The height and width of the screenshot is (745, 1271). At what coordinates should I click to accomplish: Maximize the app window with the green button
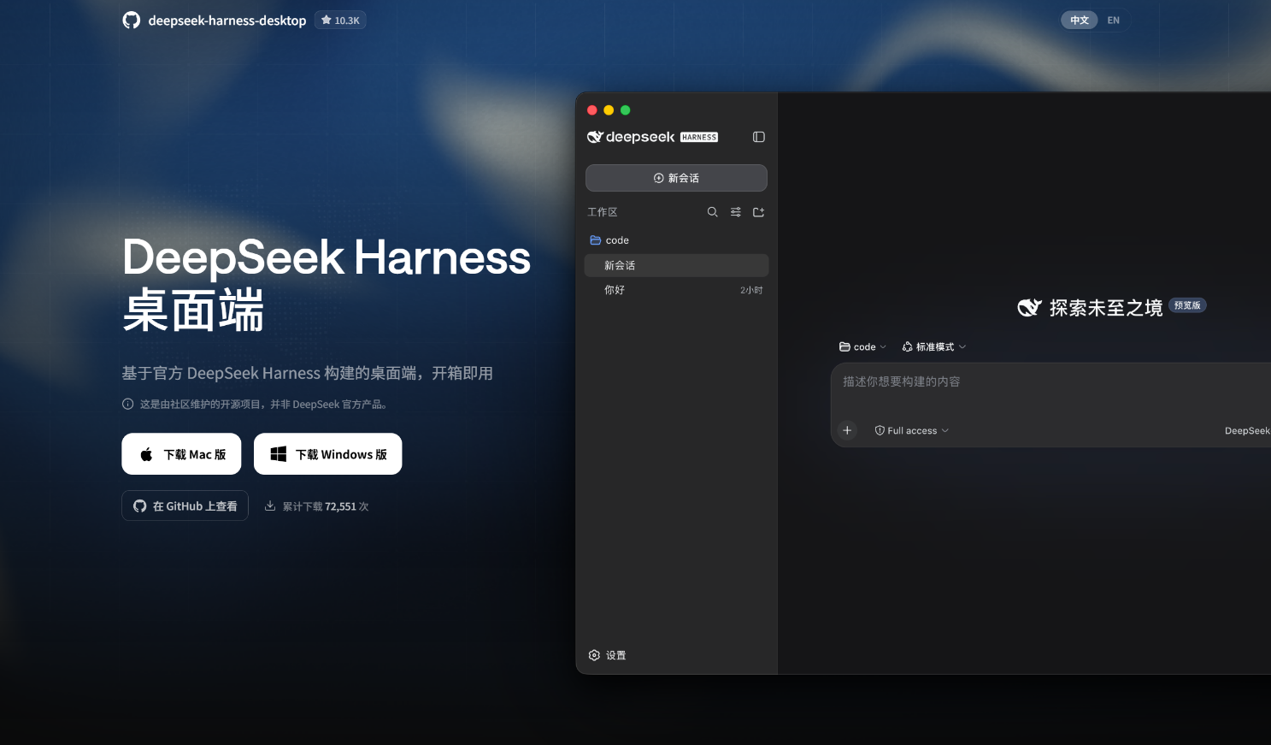tap(626, 110)
